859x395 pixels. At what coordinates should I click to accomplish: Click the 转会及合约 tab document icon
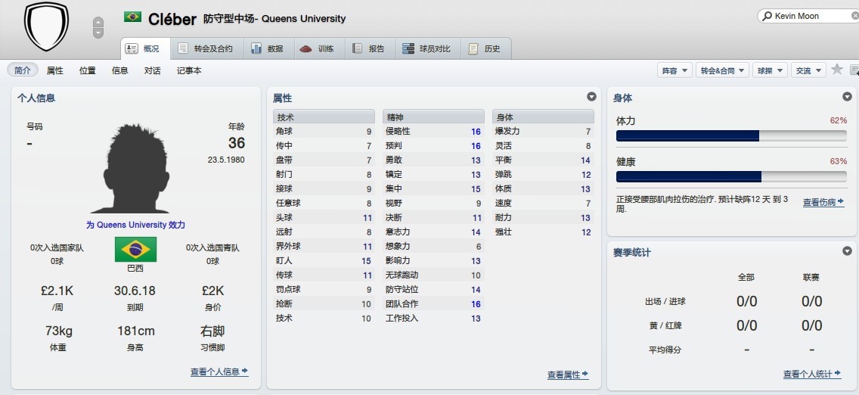point(183,48)
